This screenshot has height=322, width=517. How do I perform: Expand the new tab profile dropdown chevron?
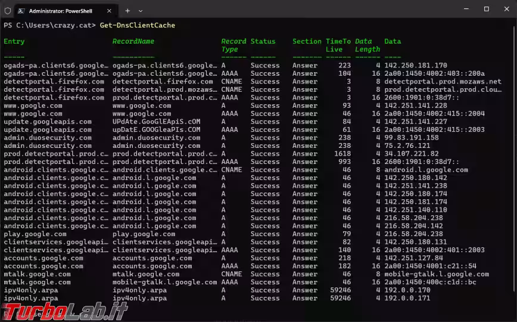pos(141,10)
